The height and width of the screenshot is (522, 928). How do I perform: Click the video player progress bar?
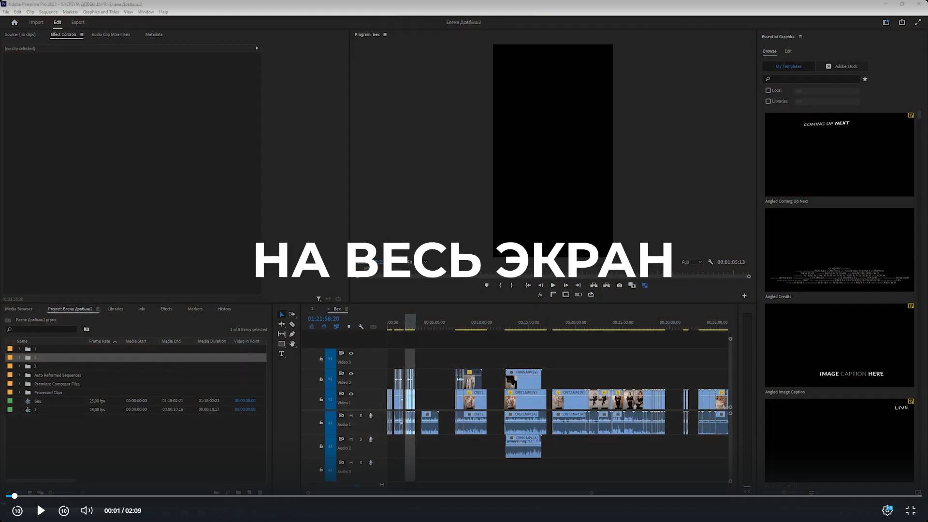tap(464, 496)
